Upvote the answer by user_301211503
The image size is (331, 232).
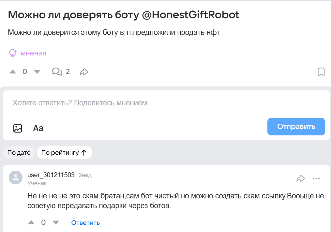pos(31,223)
